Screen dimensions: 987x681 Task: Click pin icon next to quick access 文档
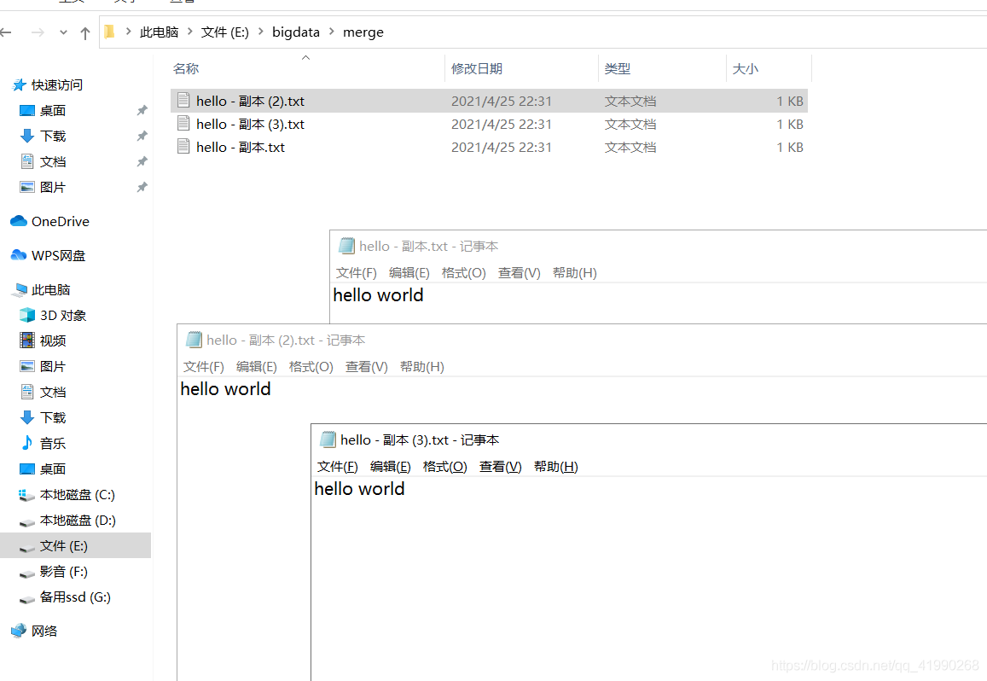pos(142,162)
